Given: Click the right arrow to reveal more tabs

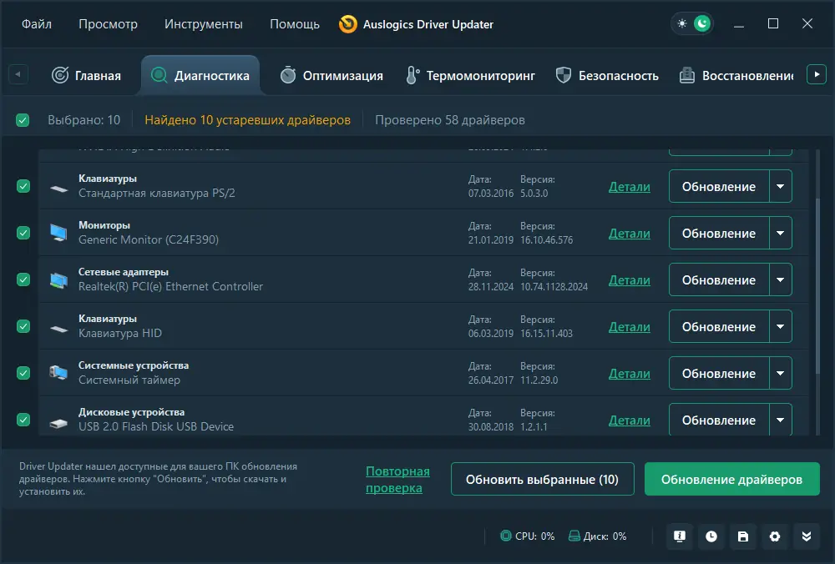Looking at the screenshot, I should [817, 73].
